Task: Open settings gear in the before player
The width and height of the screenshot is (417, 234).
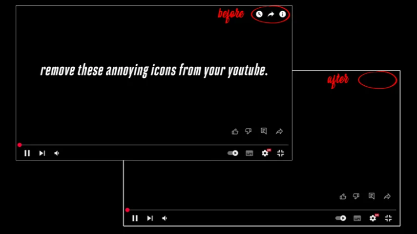Action: [265, 153]
